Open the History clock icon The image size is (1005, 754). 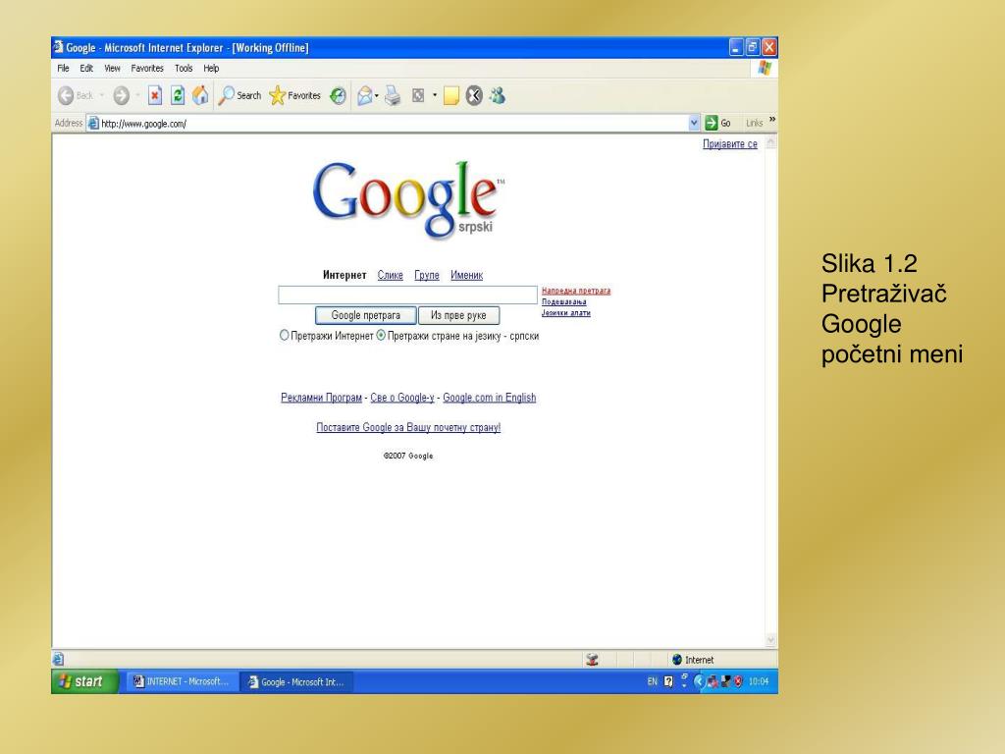click(x=338, y=95)
